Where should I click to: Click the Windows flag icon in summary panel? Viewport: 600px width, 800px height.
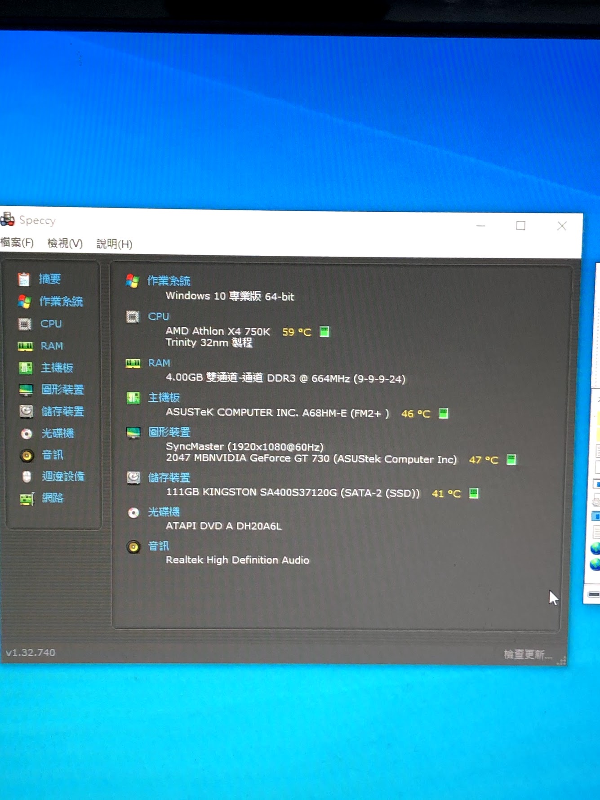coord(132,281)
